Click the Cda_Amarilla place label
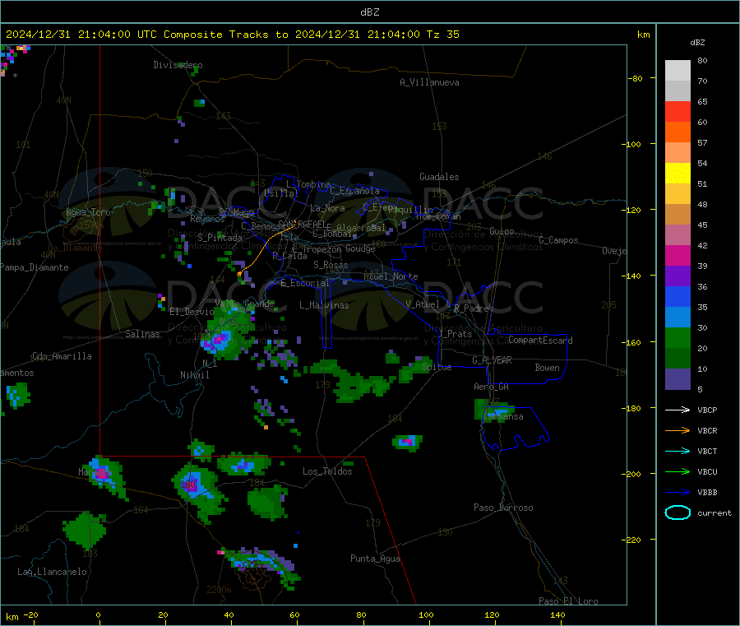The width and height of the screenshot is (740, 626). 62,356
